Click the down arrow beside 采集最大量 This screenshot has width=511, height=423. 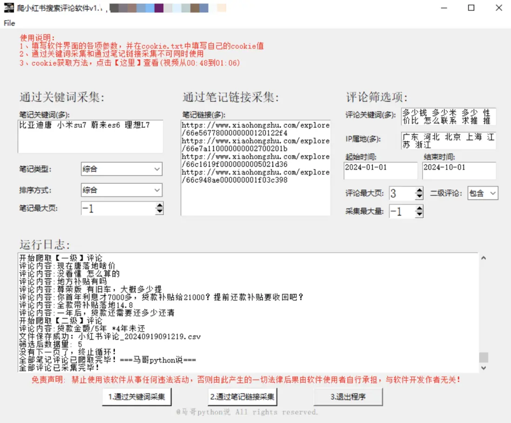[419, 214]
